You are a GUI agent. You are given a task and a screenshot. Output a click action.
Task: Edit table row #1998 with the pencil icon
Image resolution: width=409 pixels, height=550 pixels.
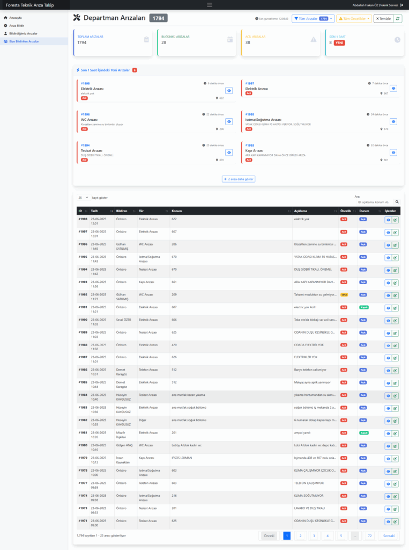click(x=396, y=220)
